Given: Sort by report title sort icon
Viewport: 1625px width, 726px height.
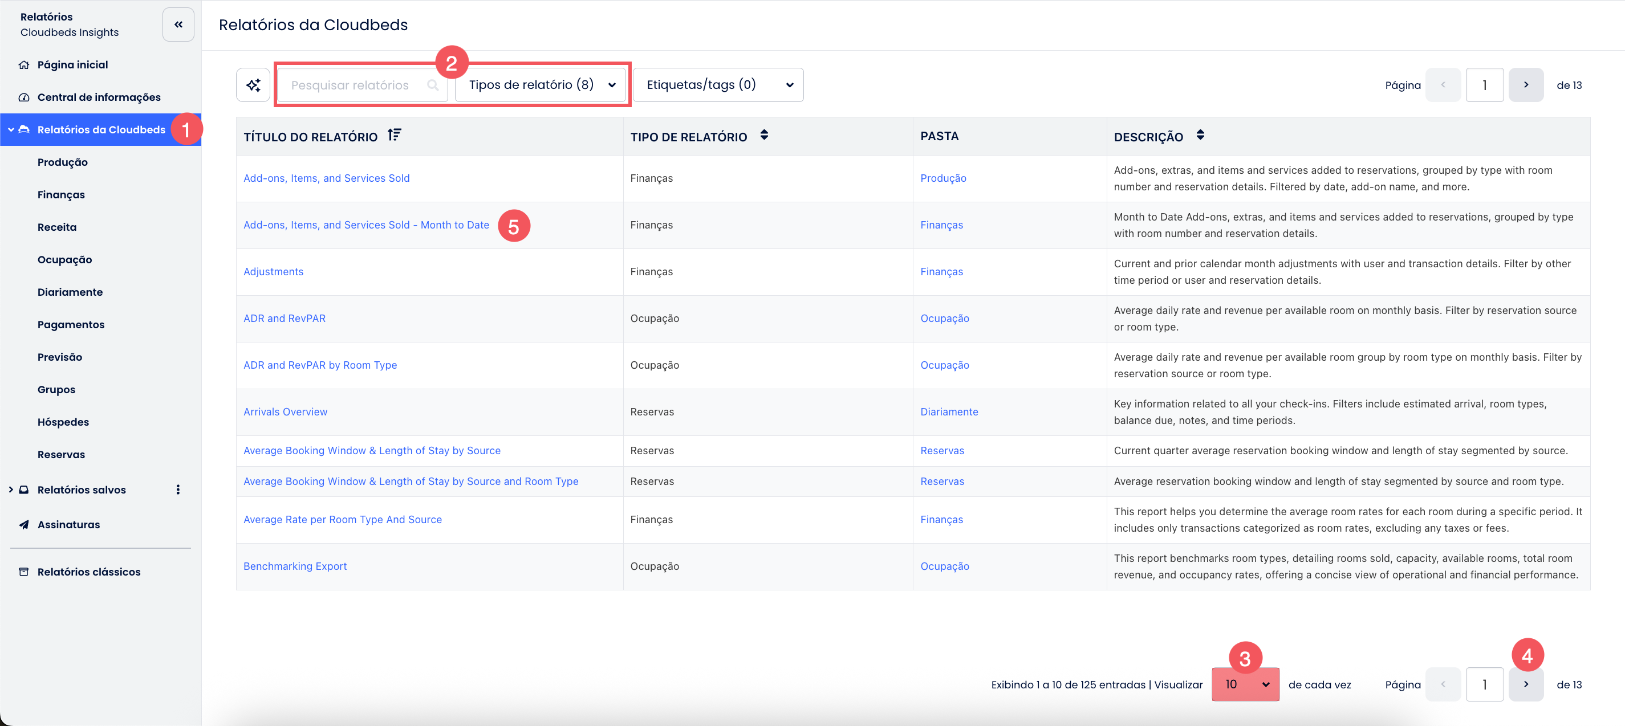Looking at the screenshot, I should point(394,135).
